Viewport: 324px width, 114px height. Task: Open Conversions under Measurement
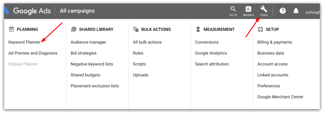click(x=207, y=42)
